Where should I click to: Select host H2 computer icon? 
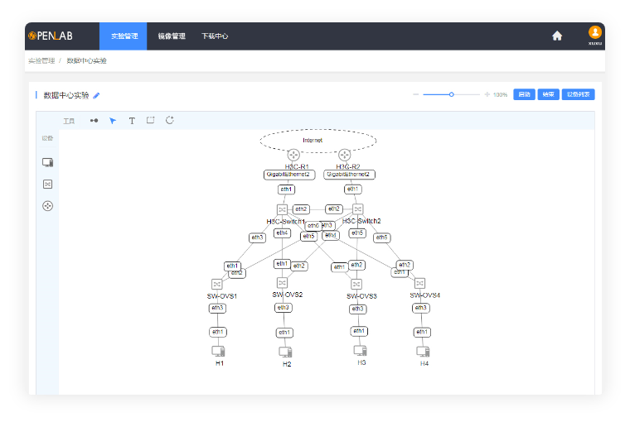click(x=286, y=352)
